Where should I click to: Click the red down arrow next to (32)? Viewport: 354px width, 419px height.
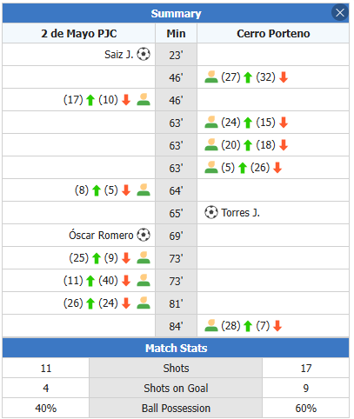pos(284,77)
